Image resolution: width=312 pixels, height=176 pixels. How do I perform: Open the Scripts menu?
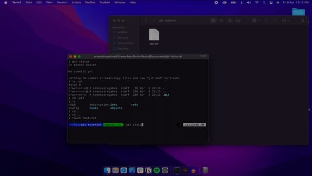[76, 2]
